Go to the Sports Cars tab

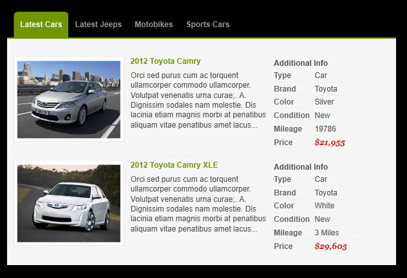pos(208,25)
